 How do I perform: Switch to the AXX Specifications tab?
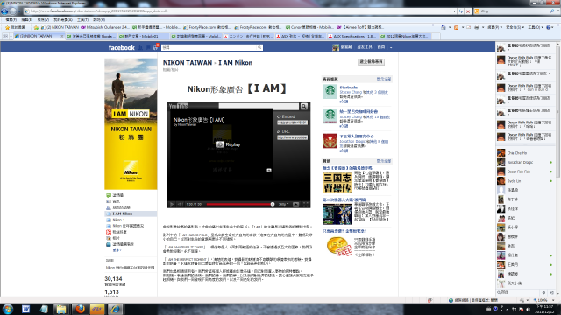[x=352, y=36]
